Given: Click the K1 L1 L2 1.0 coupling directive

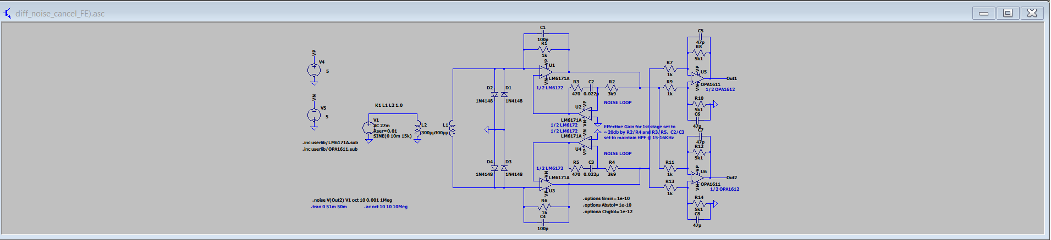Looking at the screenshot, I should [x=389, y=105].
